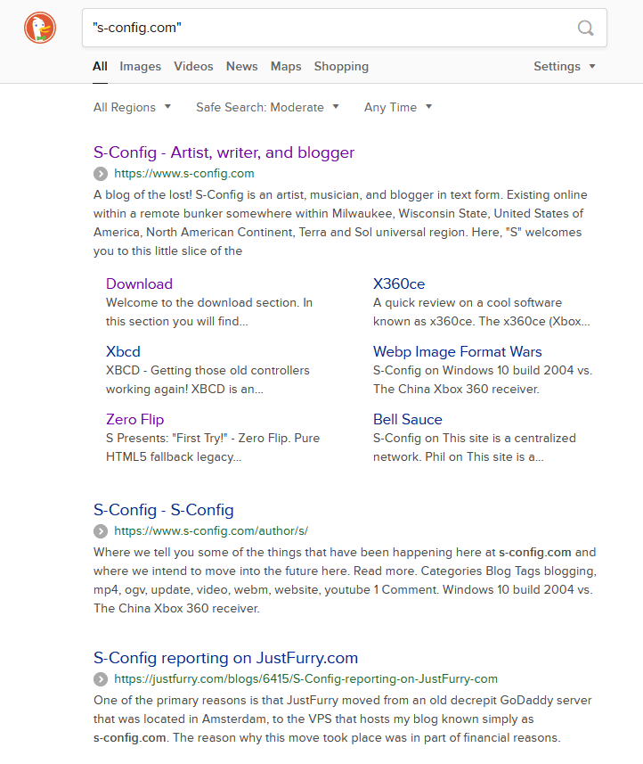The image size is (643, 764).
Task: Click the arrow icon beside https://www.s-config.com
Action: pyautogui.click(x=101, y=174)
